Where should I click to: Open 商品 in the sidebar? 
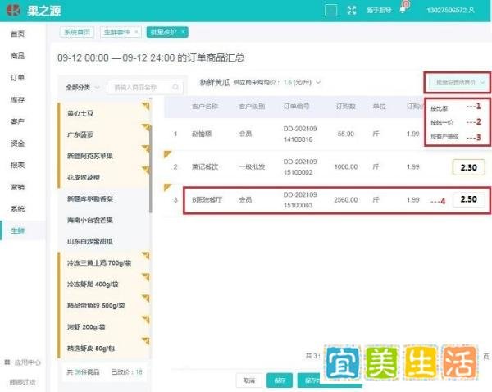coord(17,56)
